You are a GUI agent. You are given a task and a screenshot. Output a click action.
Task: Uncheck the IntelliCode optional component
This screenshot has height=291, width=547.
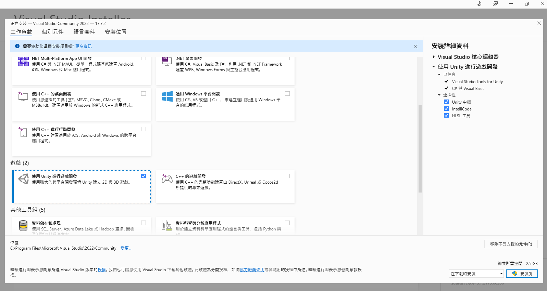pos(446,109)
